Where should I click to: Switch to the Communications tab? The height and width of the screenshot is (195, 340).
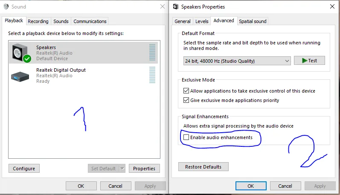[x=90, y=21]
